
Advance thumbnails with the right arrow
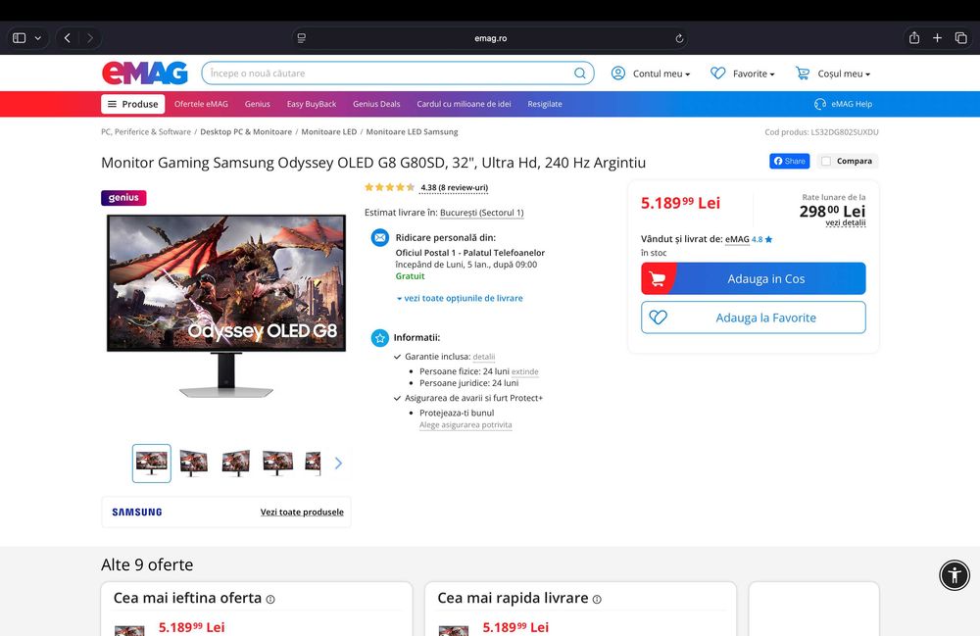pos(338,463)
